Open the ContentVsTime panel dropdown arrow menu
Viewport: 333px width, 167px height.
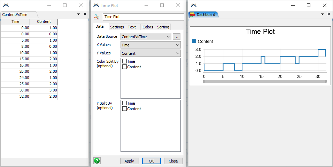click(x=78, y=14)
